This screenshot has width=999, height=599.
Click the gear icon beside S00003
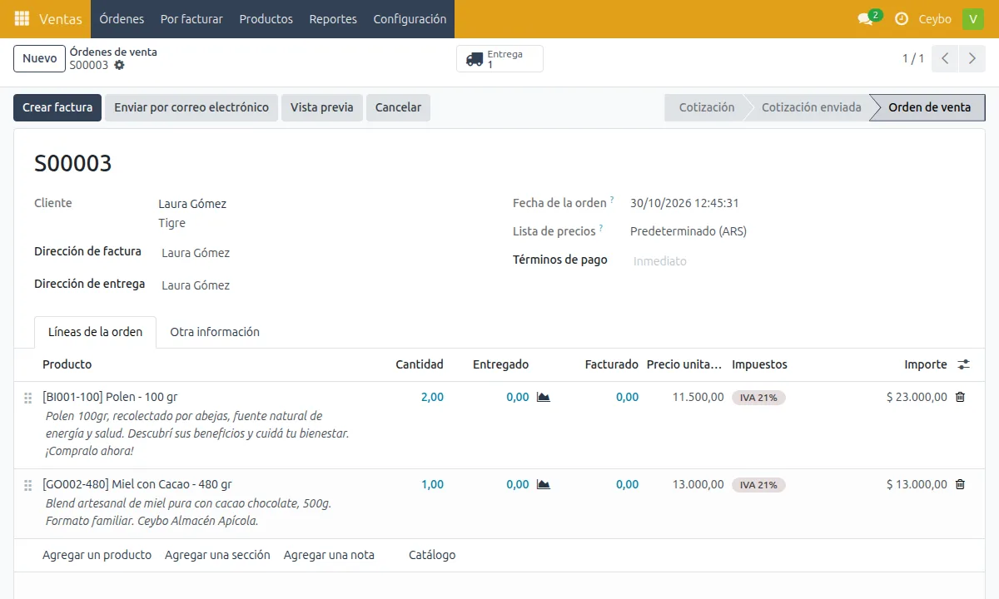(x=119, y=65)
